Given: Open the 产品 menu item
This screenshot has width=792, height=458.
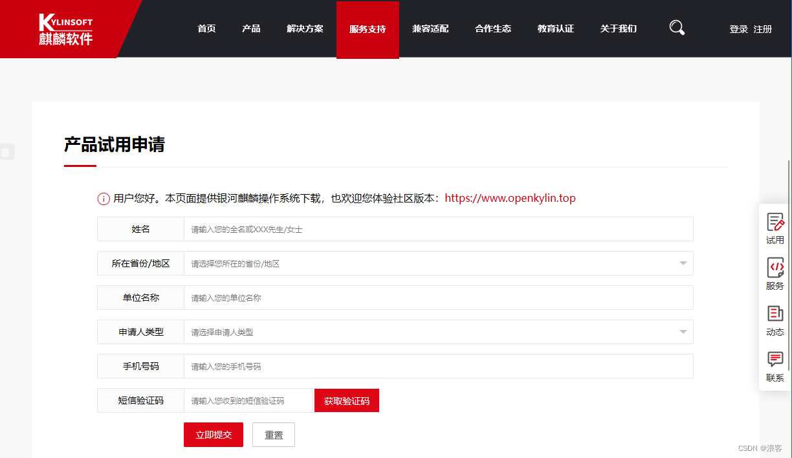Looking at the screenshot, I should point(251,28).
